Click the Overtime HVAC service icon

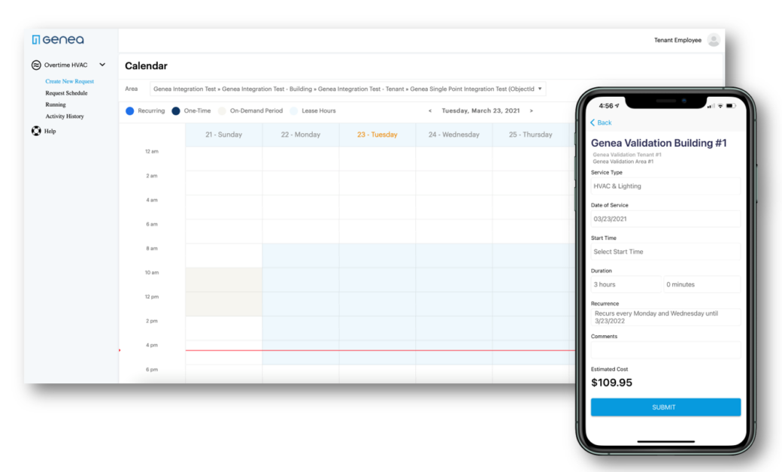pos(36,65)
